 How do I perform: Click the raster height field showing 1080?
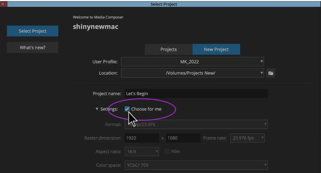pos(183,138)
